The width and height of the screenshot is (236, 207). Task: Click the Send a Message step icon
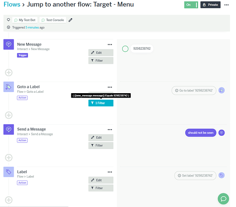click(9, 130)
